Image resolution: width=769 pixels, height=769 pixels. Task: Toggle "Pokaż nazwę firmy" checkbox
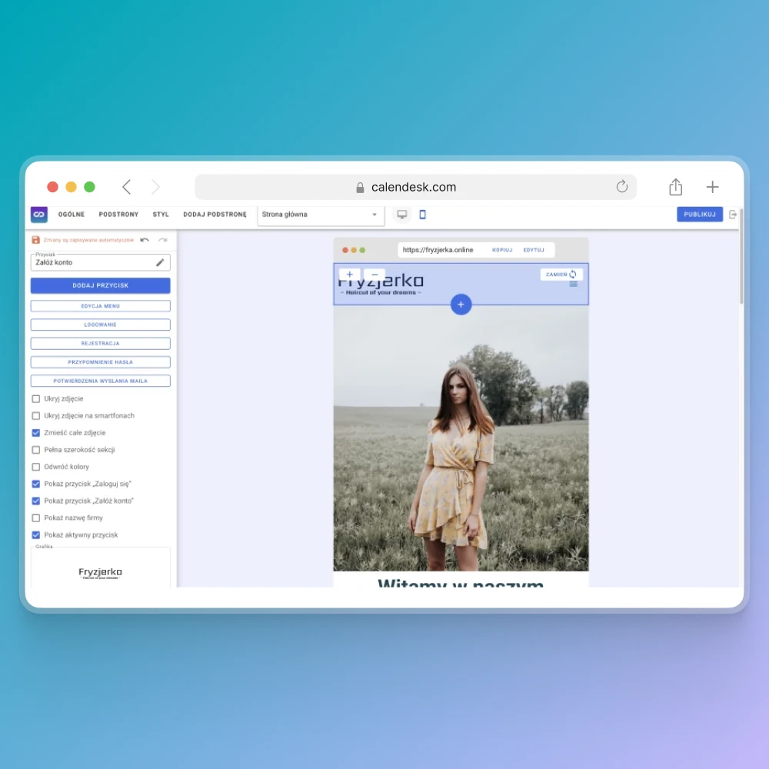(36, 518)
